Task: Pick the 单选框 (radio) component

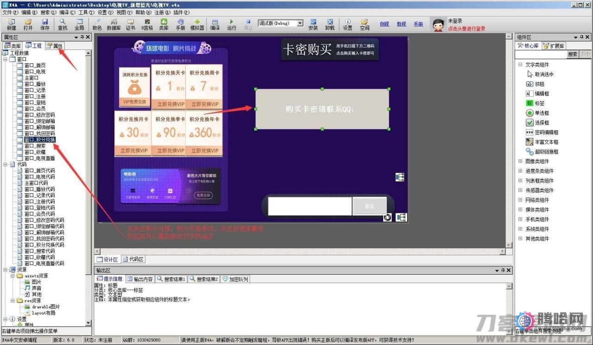Action: [537, 113]
